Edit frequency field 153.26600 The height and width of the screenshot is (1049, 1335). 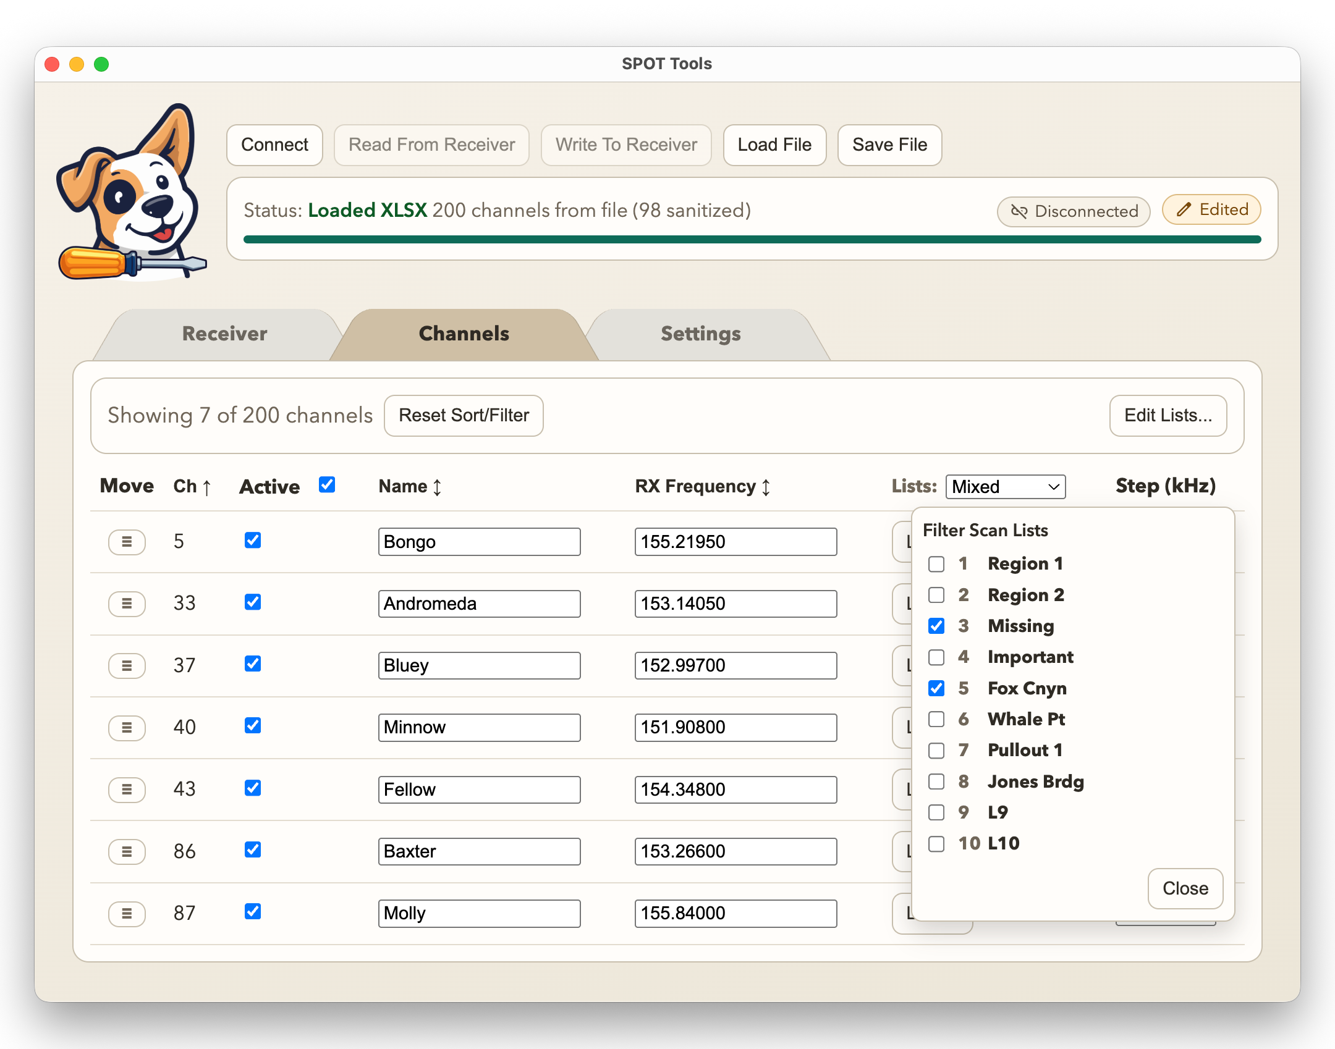735,851
